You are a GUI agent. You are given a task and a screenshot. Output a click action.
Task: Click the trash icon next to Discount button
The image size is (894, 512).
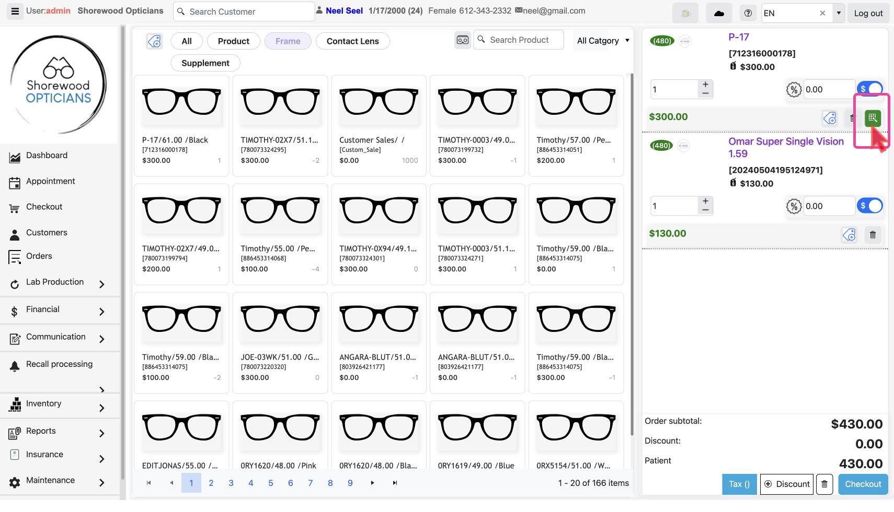824,484
